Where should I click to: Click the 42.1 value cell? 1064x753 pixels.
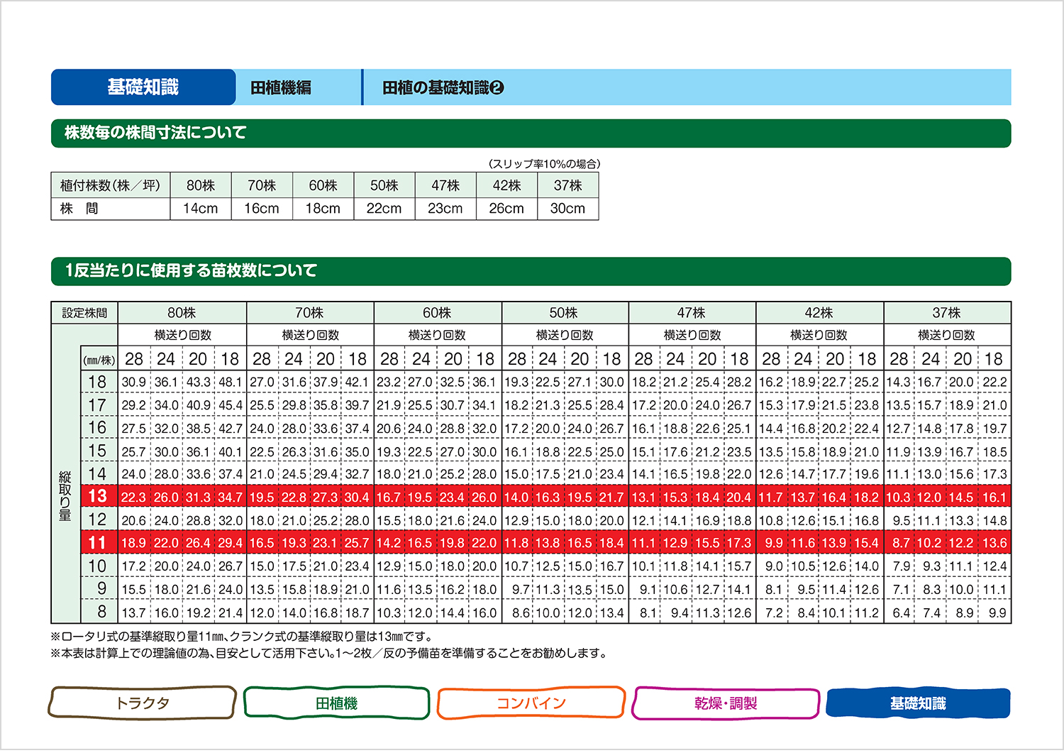click(358, 382)
